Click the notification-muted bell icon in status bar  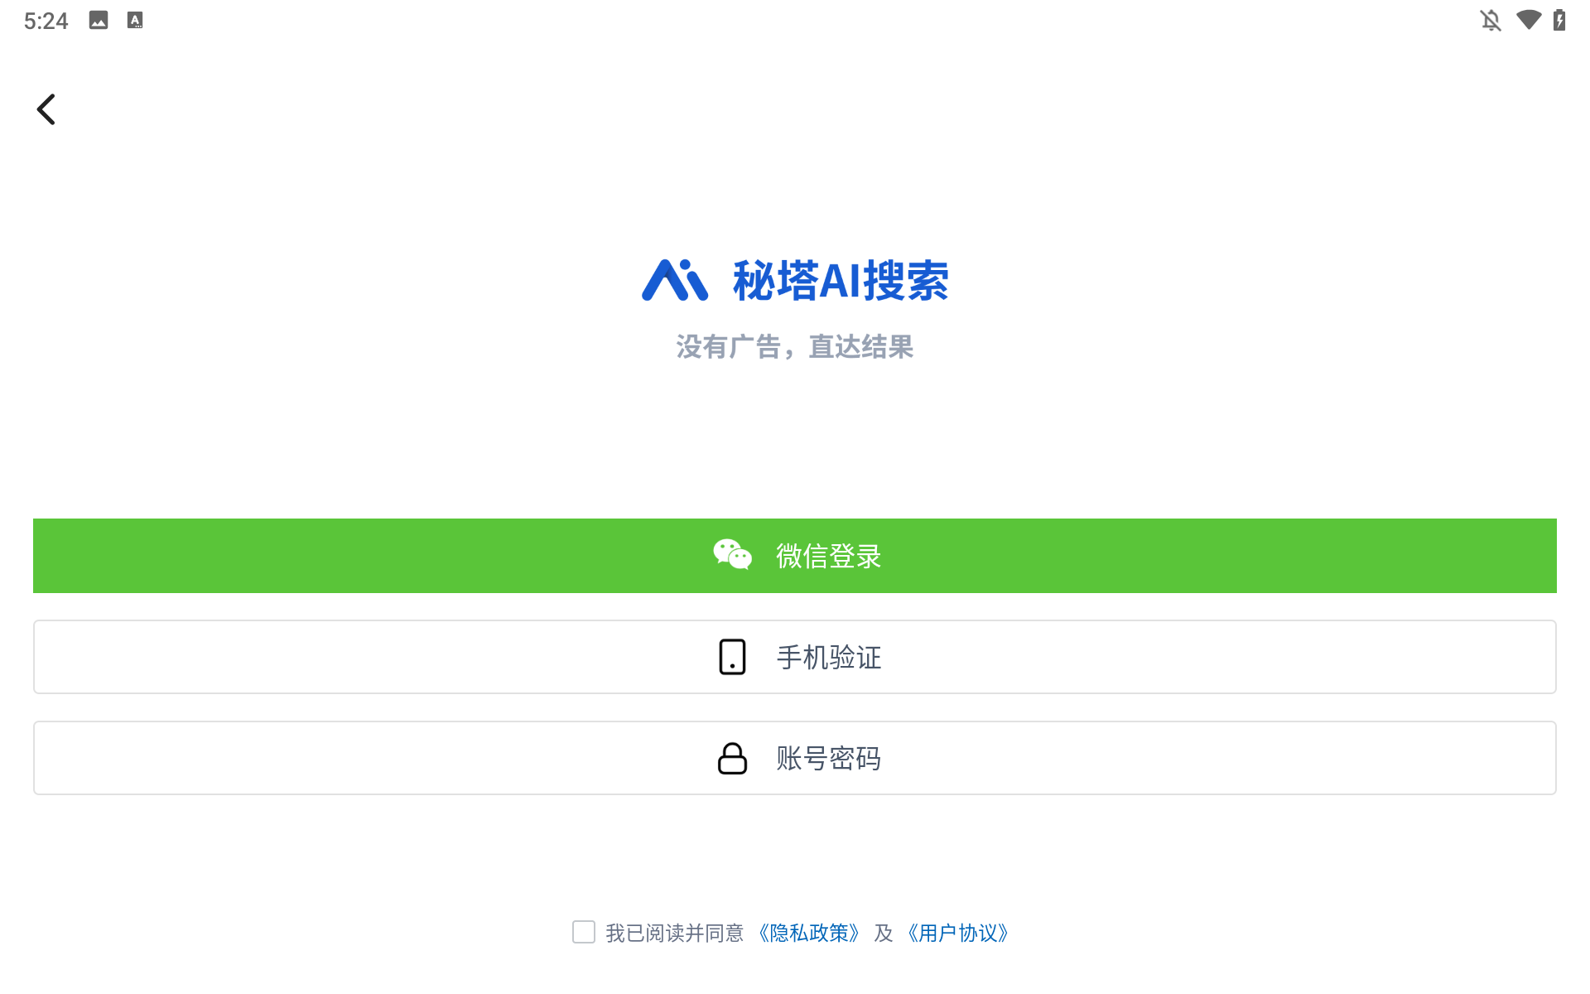click(x=1490, y=20)
